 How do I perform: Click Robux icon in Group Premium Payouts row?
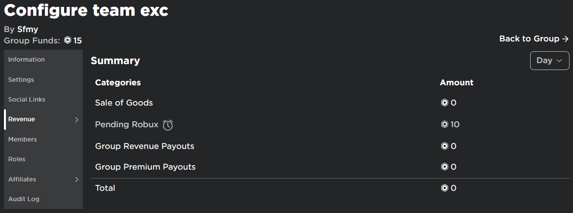click(444, 167)
